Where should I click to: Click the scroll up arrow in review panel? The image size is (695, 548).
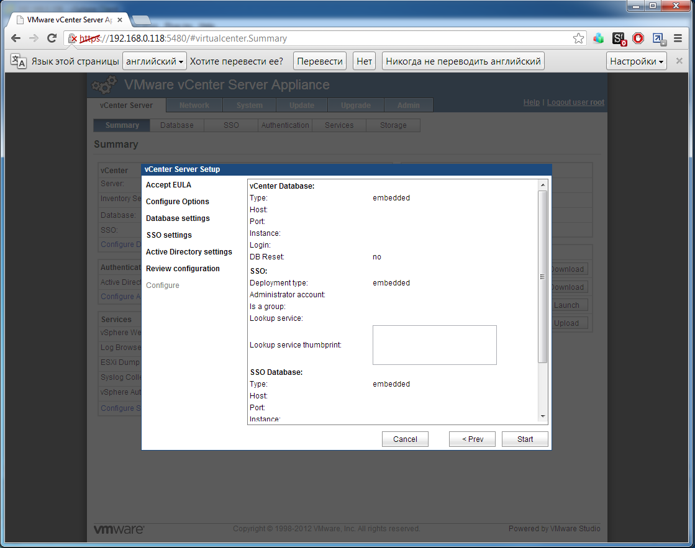[543, 185]
